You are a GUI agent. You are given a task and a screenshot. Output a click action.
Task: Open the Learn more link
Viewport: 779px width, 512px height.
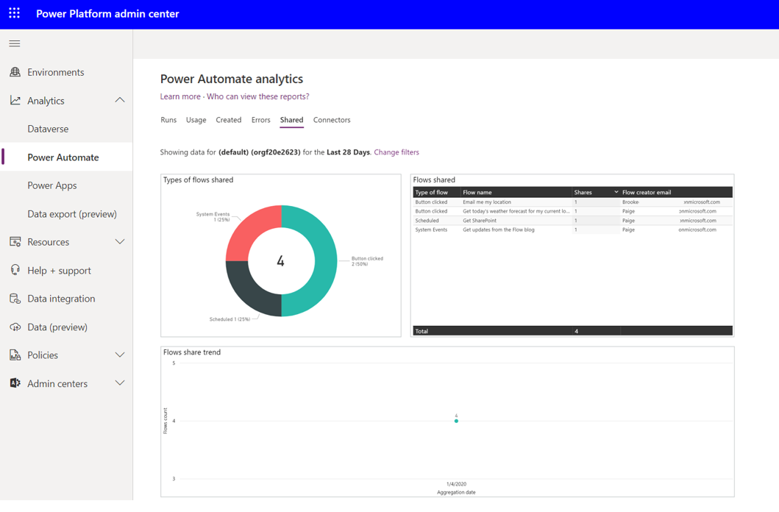click(180, 96)
